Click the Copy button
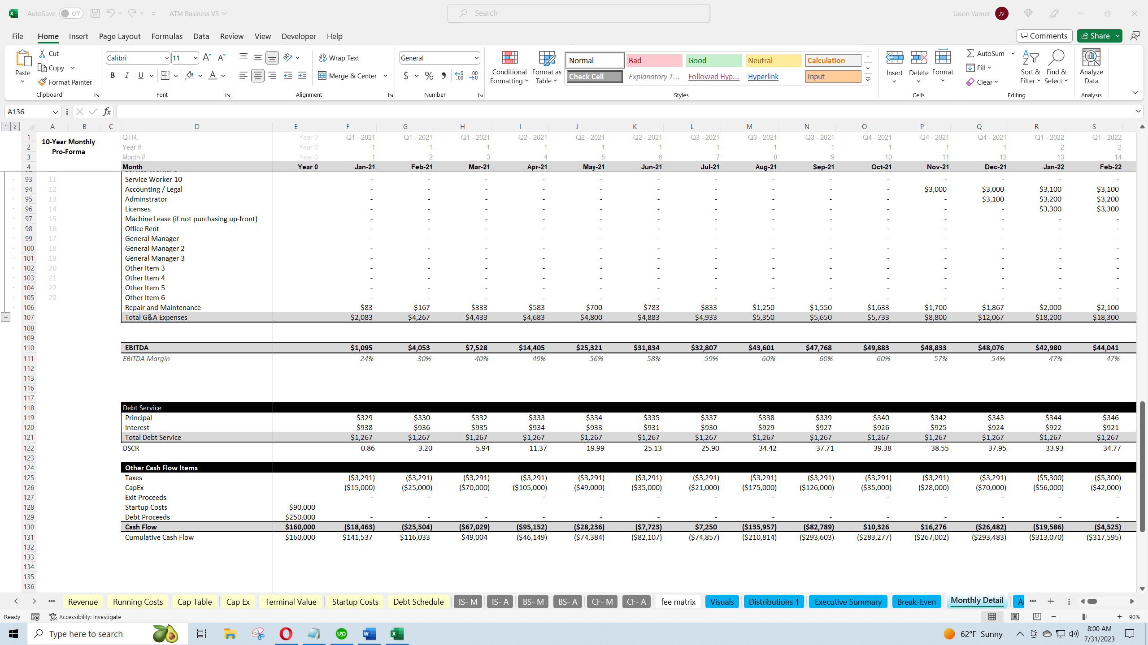The height and width of the screenshot is (645, 1148). point(51,68)
